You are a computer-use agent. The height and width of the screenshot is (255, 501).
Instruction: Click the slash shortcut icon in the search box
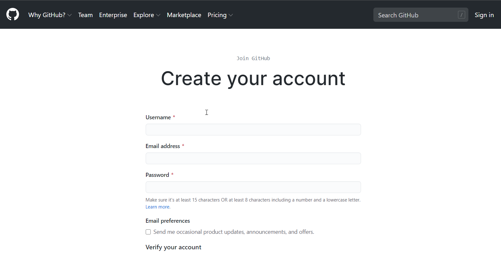[461, 15]
